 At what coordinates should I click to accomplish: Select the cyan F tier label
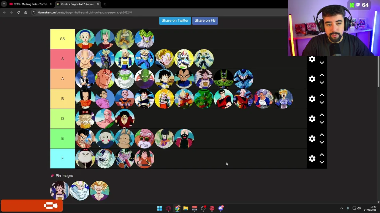click(x=62, y=159)
